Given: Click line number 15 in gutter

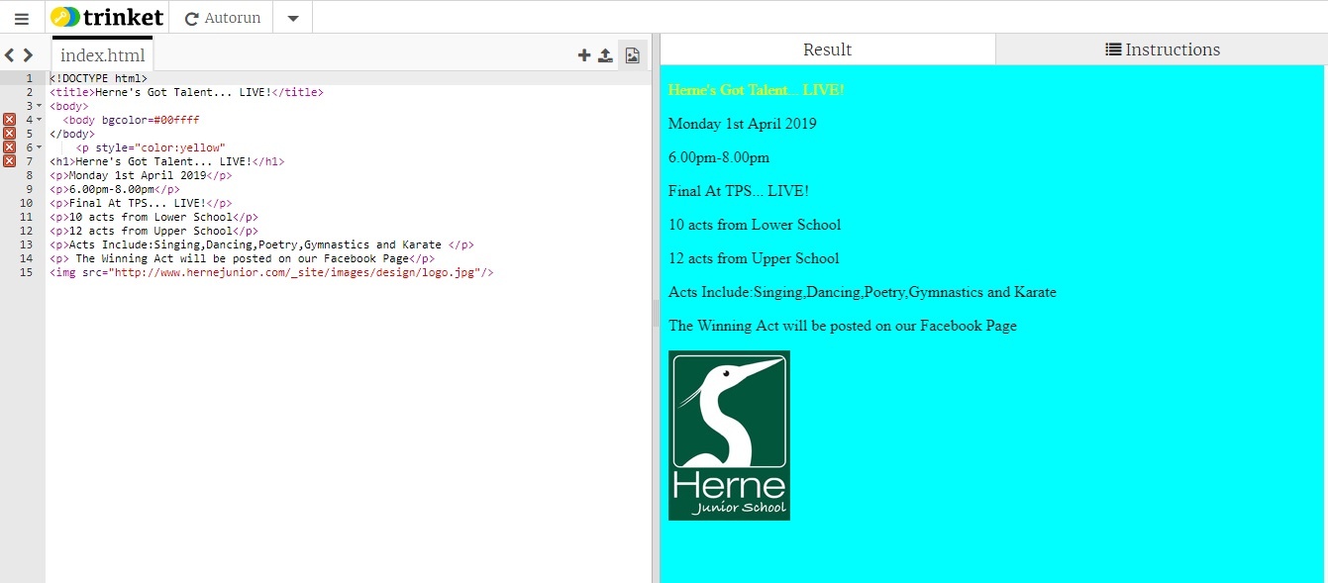Looking at the screenshot, I should pos(27,272).
